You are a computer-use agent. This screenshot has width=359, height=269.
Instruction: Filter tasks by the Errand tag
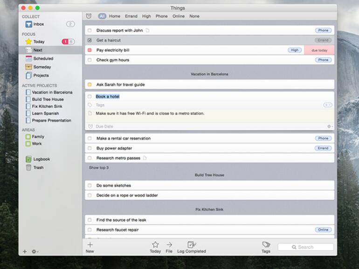click(131, 16)
